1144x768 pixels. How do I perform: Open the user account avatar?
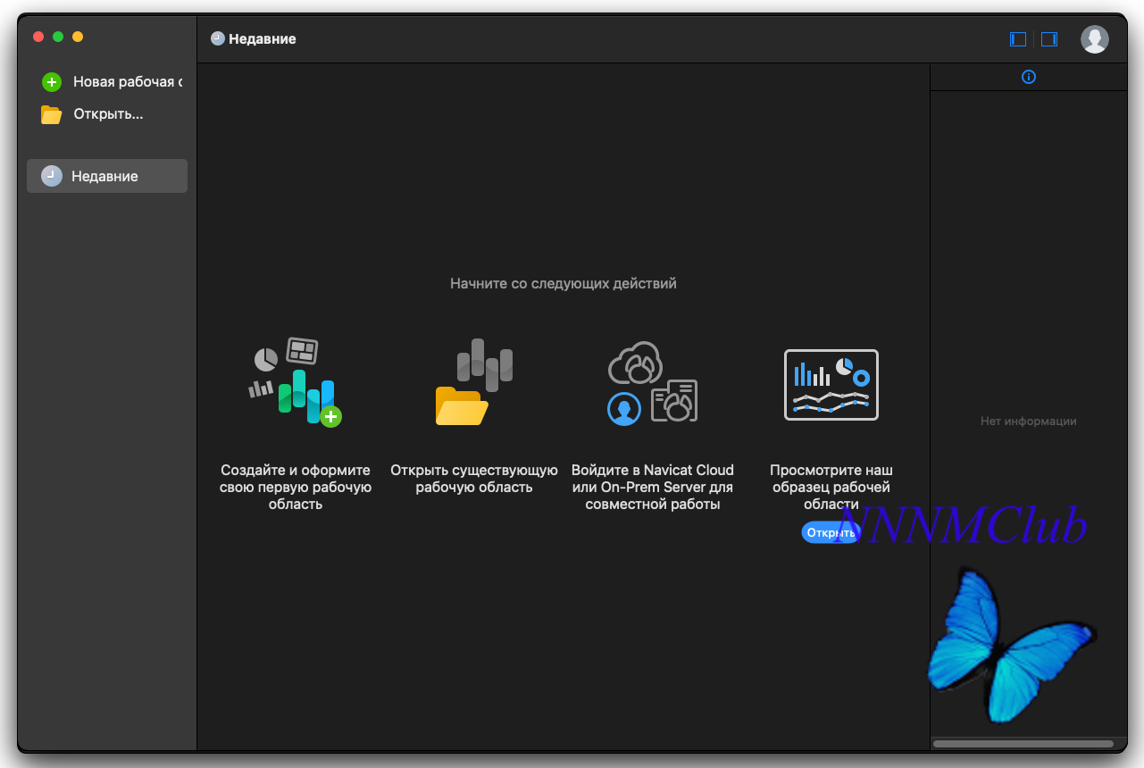click(1095, 39)
